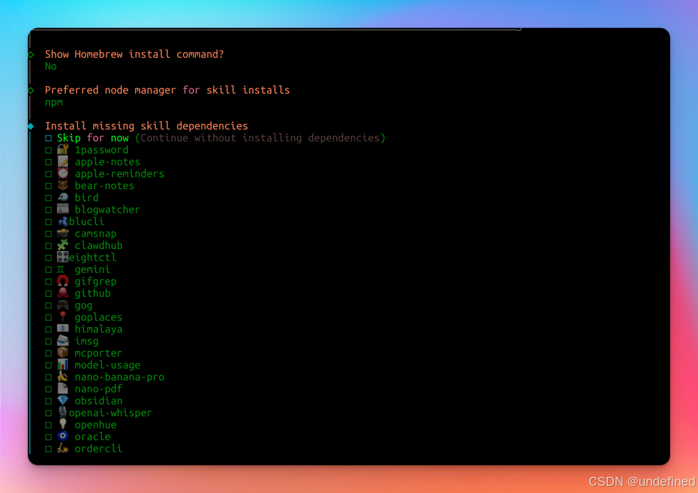Click the banana emoji beside nano-banana-pro

pos(63,377)
